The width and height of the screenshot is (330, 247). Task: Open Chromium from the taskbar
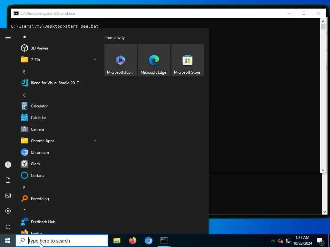tap(148, 241)
